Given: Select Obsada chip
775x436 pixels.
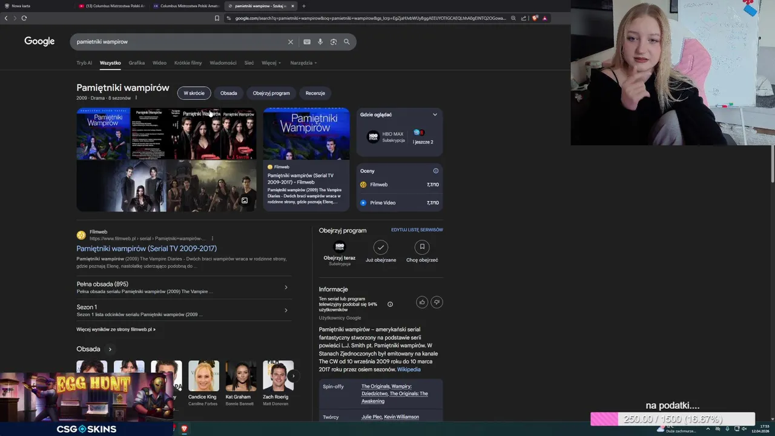Looking at the screenshot, I should click(x=229, y=93).
